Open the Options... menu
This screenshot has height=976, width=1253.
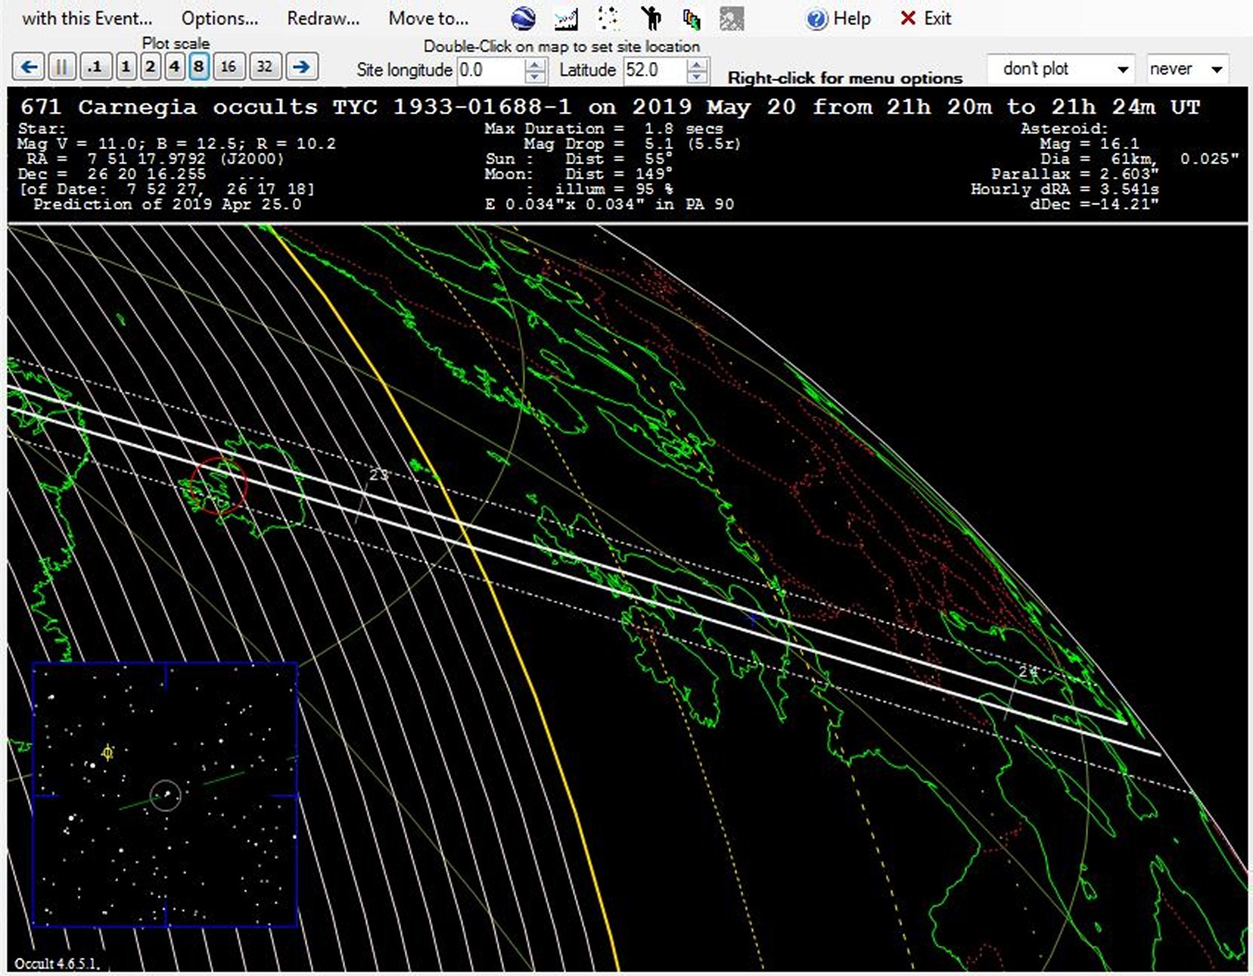click(x=219, y=18)
